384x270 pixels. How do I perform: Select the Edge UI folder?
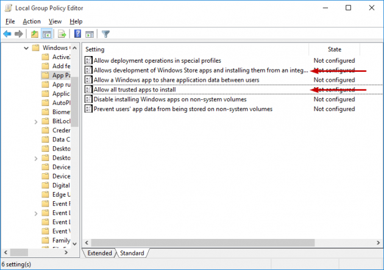pyautogui.click(x=56, y=194)
